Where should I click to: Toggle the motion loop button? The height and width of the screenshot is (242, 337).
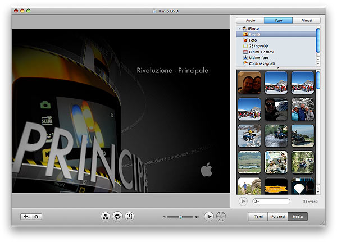click(117, 217)
